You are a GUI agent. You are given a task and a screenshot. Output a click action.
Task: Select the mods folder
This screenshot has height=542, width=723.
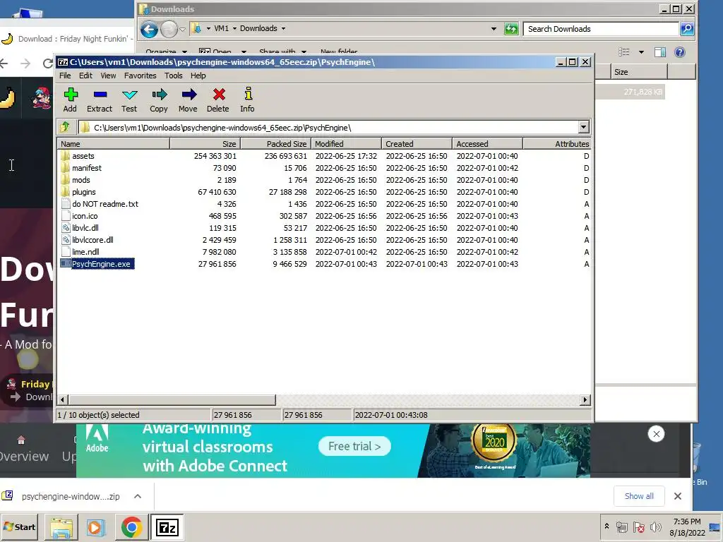[x=81, y=180]
